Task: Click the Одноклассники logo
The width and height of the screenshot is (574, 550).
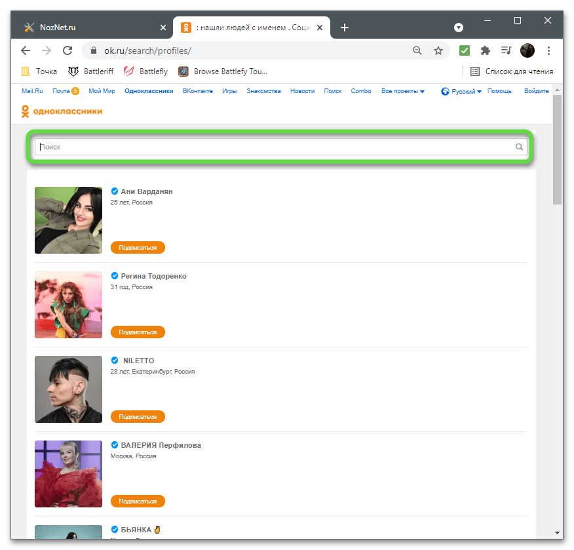Action: pos(62,111)
